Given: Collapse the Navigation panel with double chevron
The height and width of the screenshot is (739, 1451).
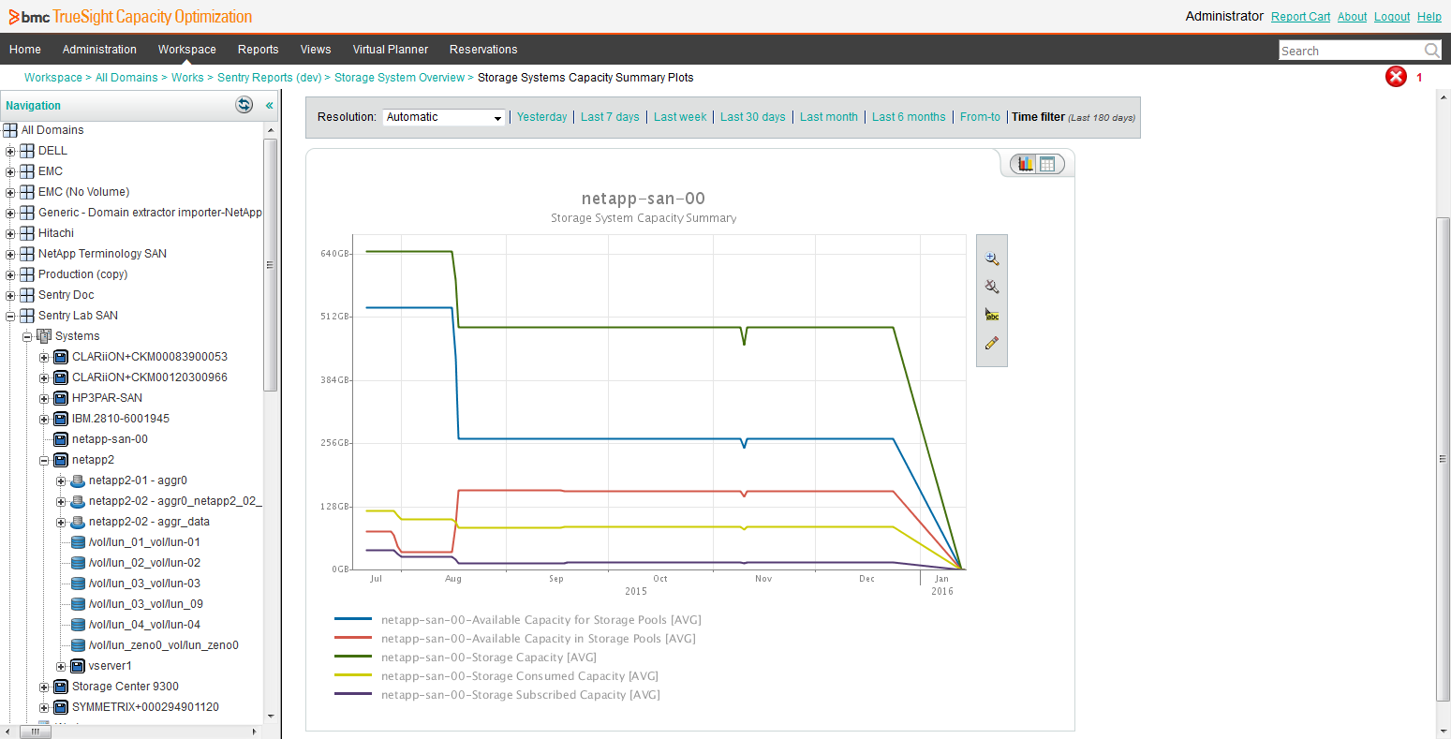Looking at the screenshot, I should click(x=270, y=106).
